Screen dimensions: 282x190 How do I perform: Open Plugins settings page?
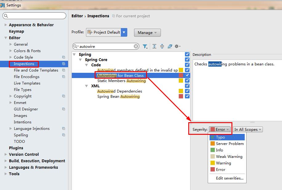pos(16,148)
